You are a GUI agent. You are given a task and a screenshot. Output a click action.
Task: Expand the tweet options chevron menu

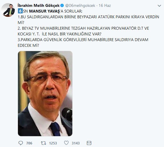point(159,6)
